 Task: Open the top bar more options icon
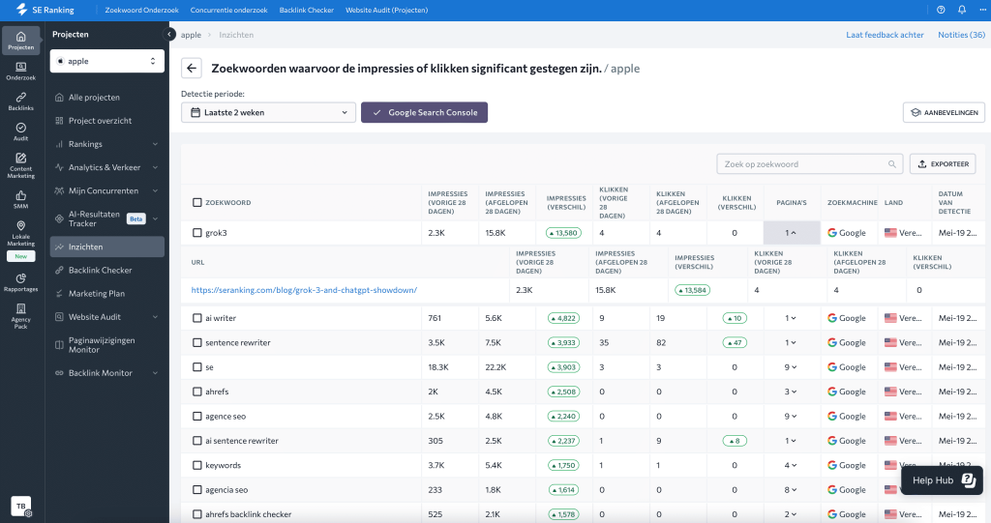[x=982, y=10]
